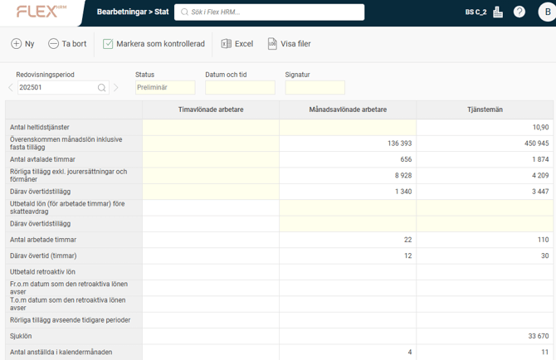This screenshot has height=360, width=556.
Task: Open Redovisningsperiod search lookup
Action: (102, 88)
